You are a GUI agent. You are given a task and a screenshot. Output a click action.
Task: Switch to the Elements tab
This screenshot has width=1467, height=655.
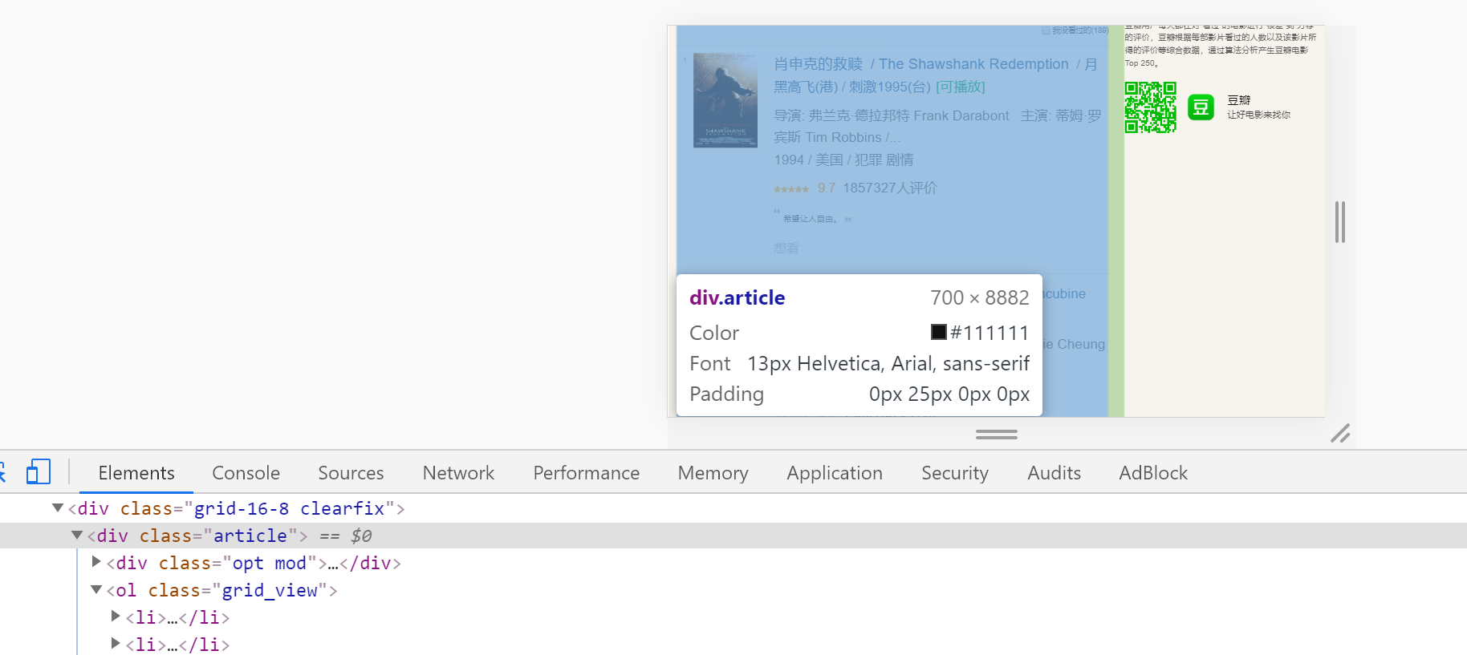[136, 473]
